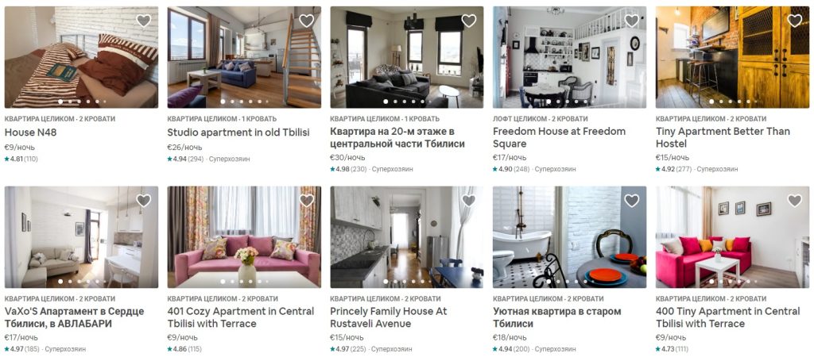This screenshot has width=814, height=361.
Task: Save House N48 with heart icon
Action: point(143,21)
